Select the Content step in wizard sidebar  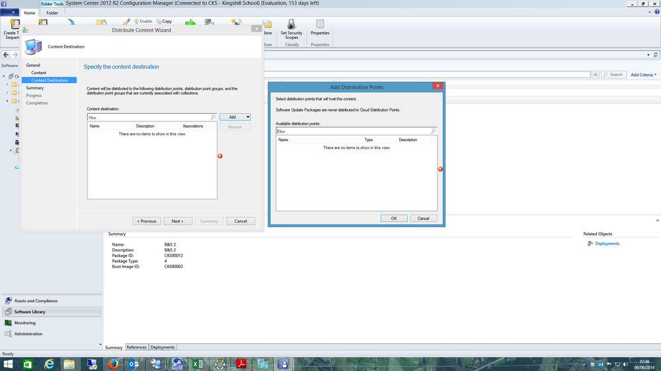(x=39, y=73)
